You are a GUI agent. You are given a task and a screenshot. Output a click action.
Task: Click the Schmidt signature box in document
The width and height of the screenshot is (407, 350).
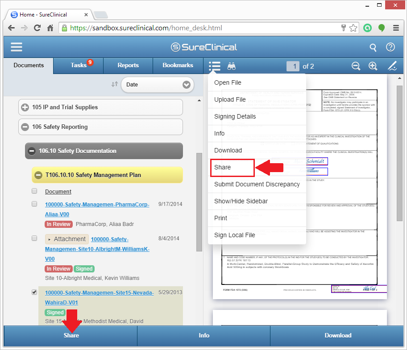pos(316,161)
